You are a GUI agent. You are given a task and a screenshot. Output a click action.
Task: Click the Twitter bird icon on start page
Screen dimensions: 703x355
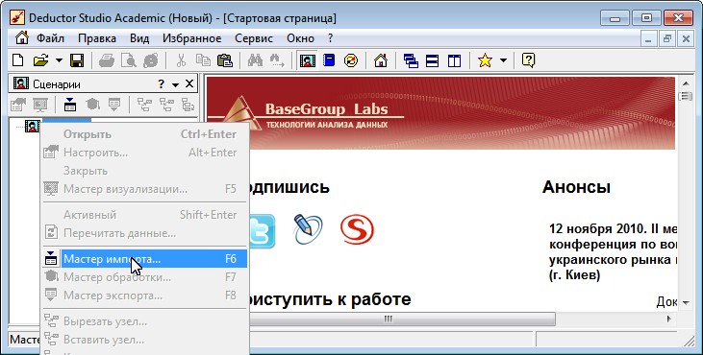(262, 231)
